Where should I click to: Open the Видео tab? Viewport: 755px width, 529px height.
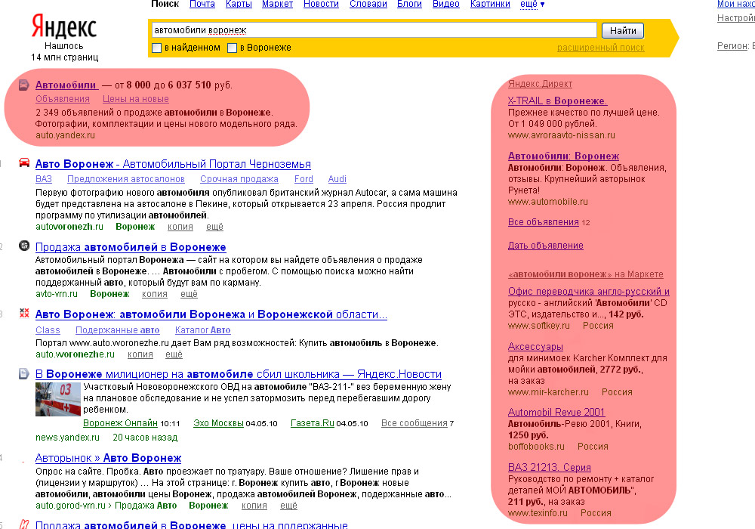tap(446, 5)
